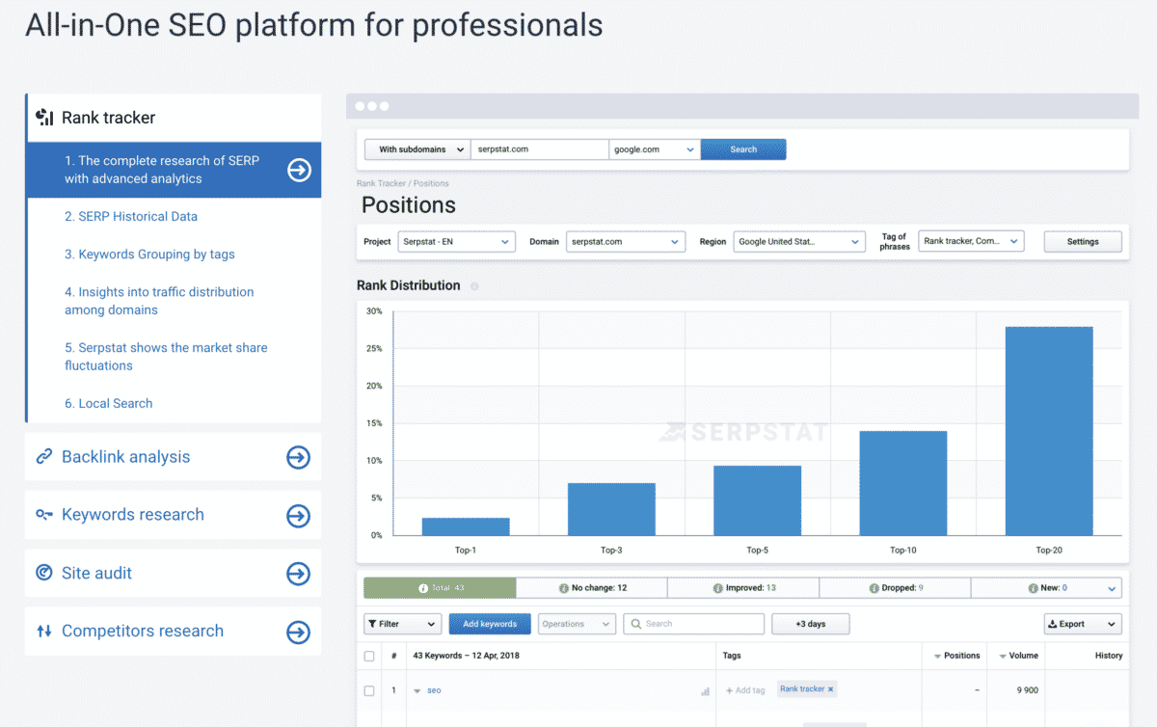Viewport: 1157px width, 727px height.
Task: Click the Rank Distribution info icon
Action: (x=474, y=286)
